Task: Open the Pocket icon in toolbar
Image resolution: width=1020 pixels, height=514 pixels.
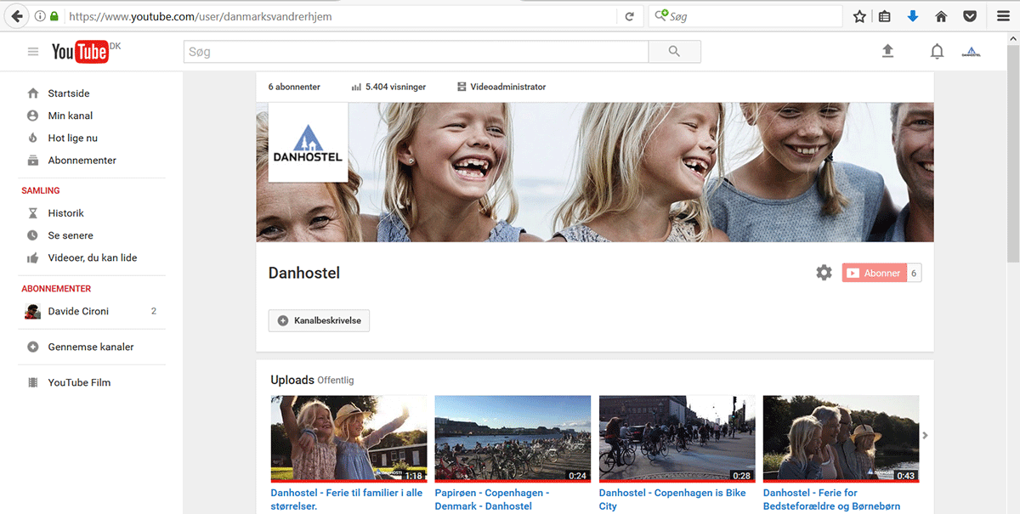Action: tap(969, 16)
